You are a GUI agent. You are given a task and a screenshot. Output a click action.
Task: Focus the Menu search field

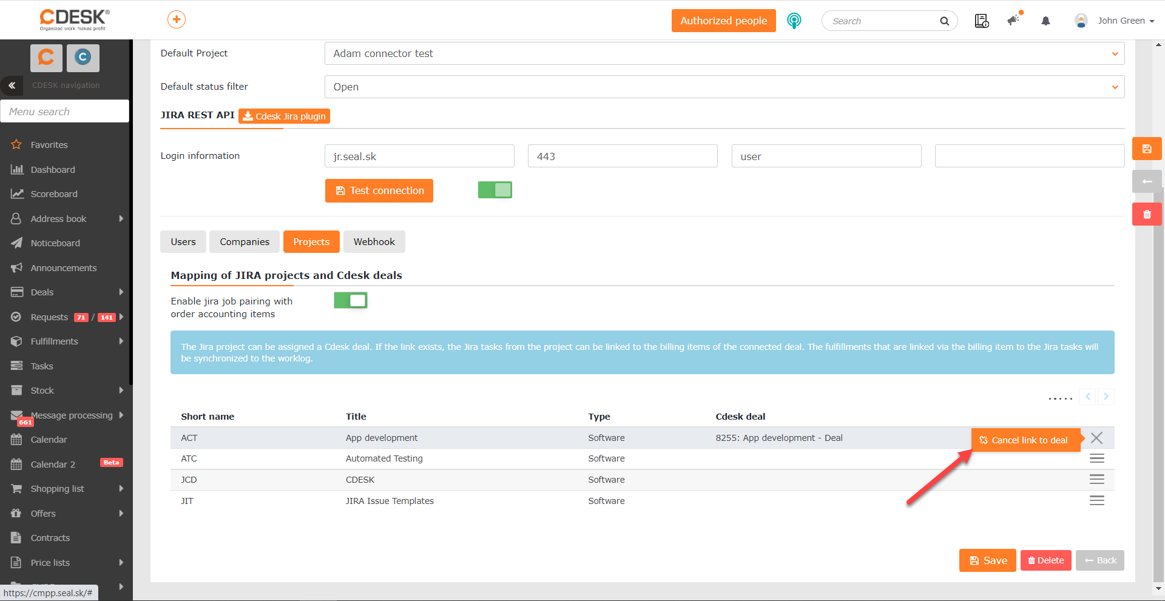tap(65, 112)
